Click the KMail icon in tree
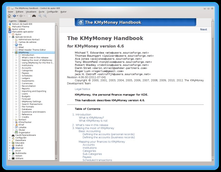Screen dimensions: 221x172 pyautogui.click(x=16, y=47)
